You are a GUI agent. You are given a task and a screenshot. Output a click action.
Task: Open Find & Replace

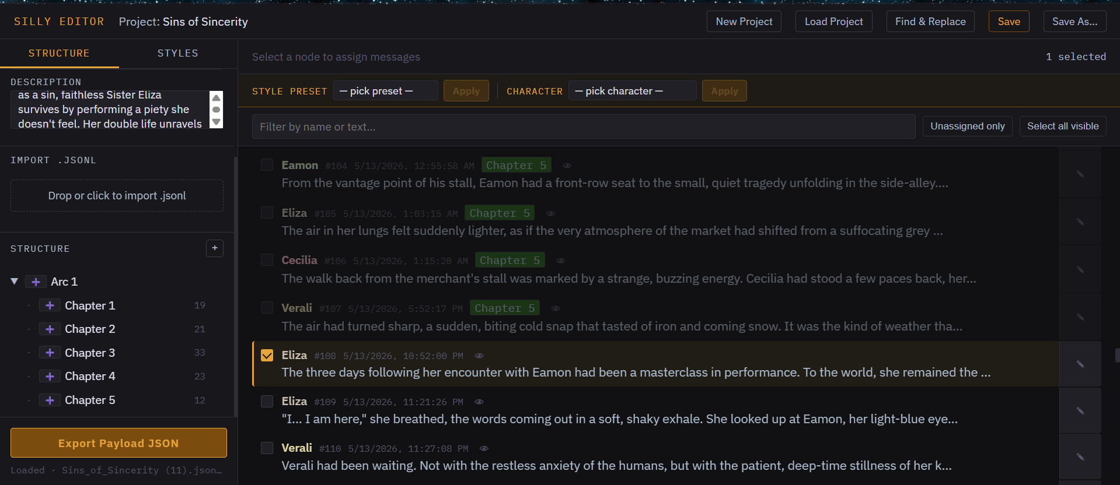pos(930,22)
